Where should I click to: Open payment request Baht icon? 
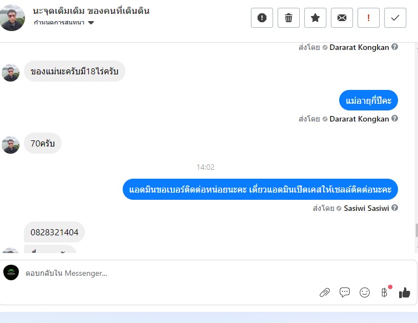tap(384, 292)
